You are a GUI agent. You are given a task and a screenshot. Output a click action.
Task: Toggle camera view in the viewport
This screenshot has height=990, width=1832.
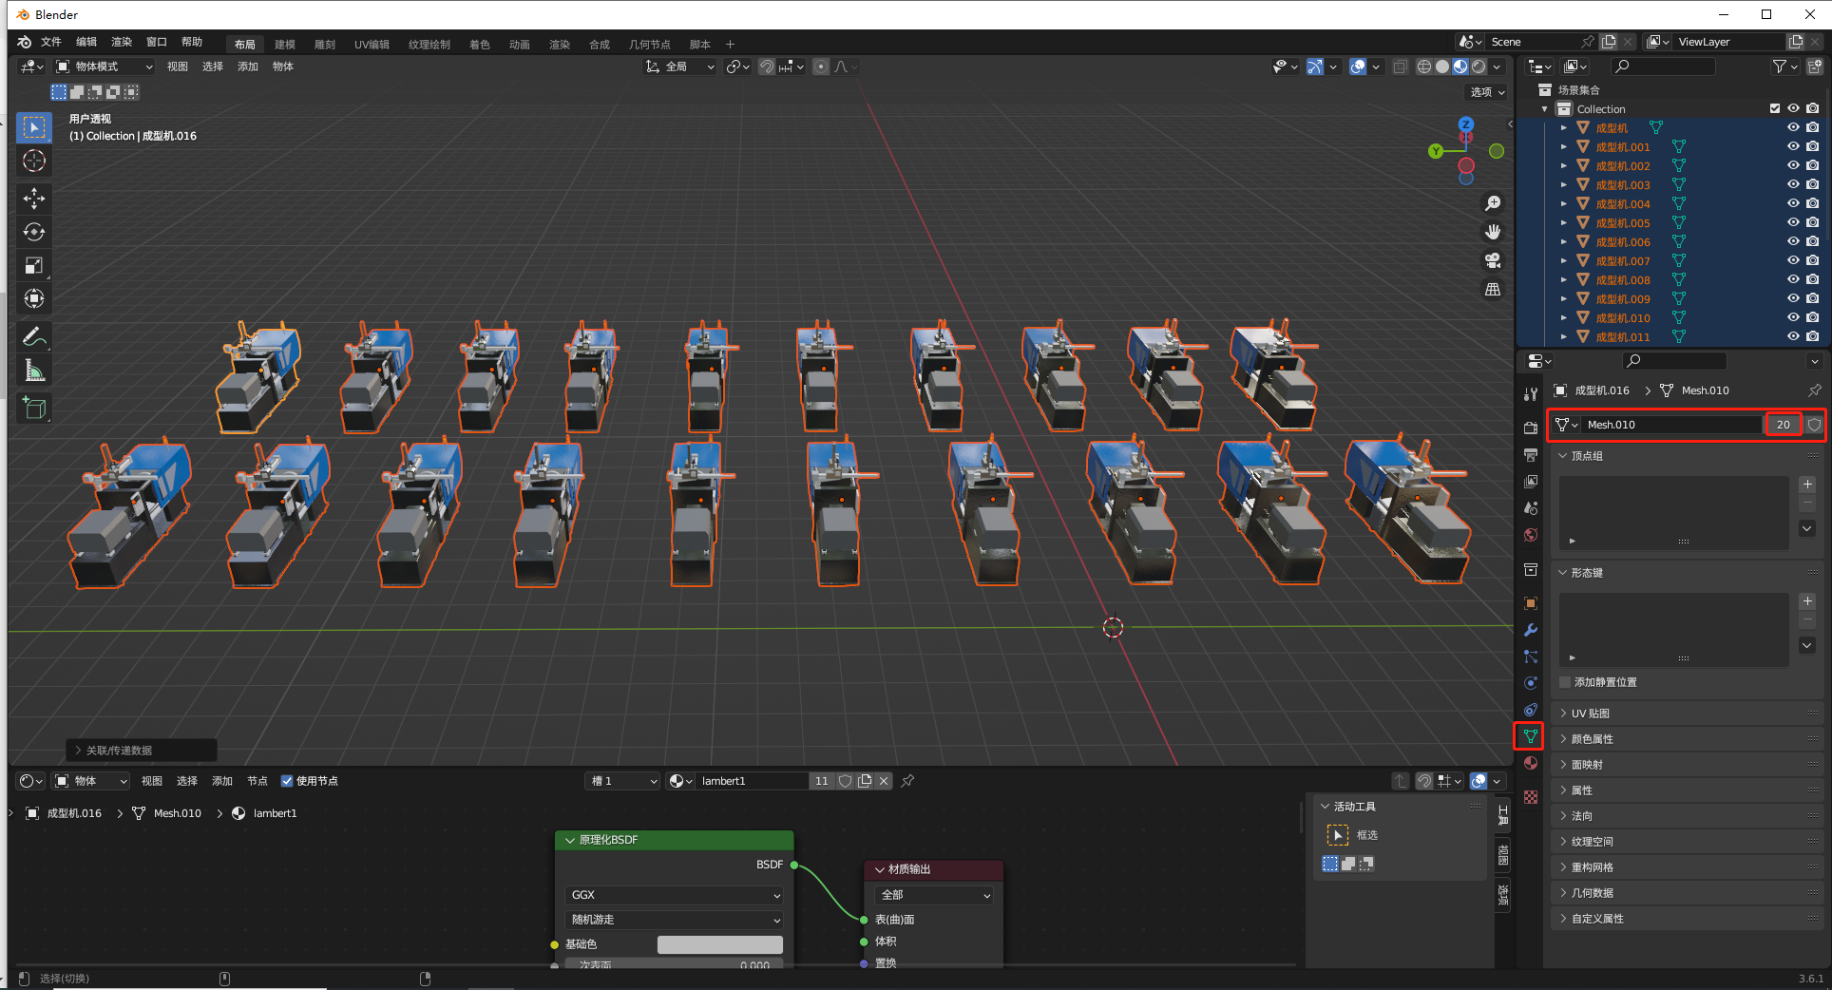point(1493,260)
